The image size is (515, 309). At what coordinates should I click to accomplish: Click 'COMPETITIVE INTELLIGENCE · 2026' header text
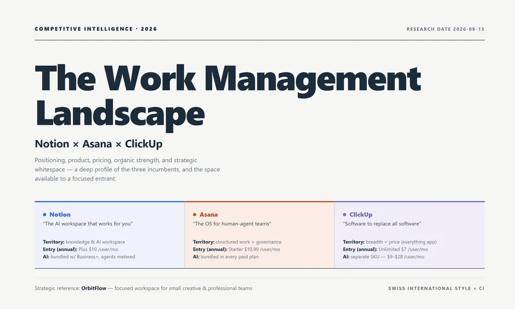pos(96,29)
